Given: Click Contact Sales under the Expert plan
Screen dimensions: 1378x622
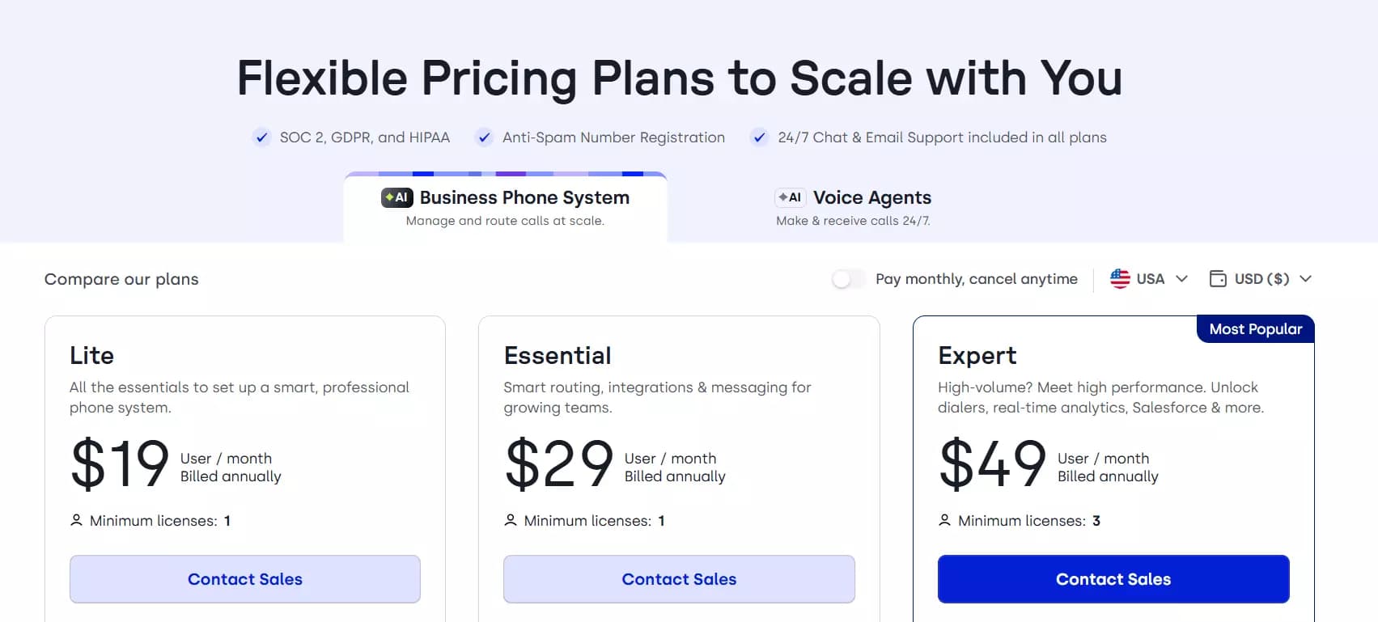Looking at the screenshot, I should pyautogui.click(x=1113, y=579).
